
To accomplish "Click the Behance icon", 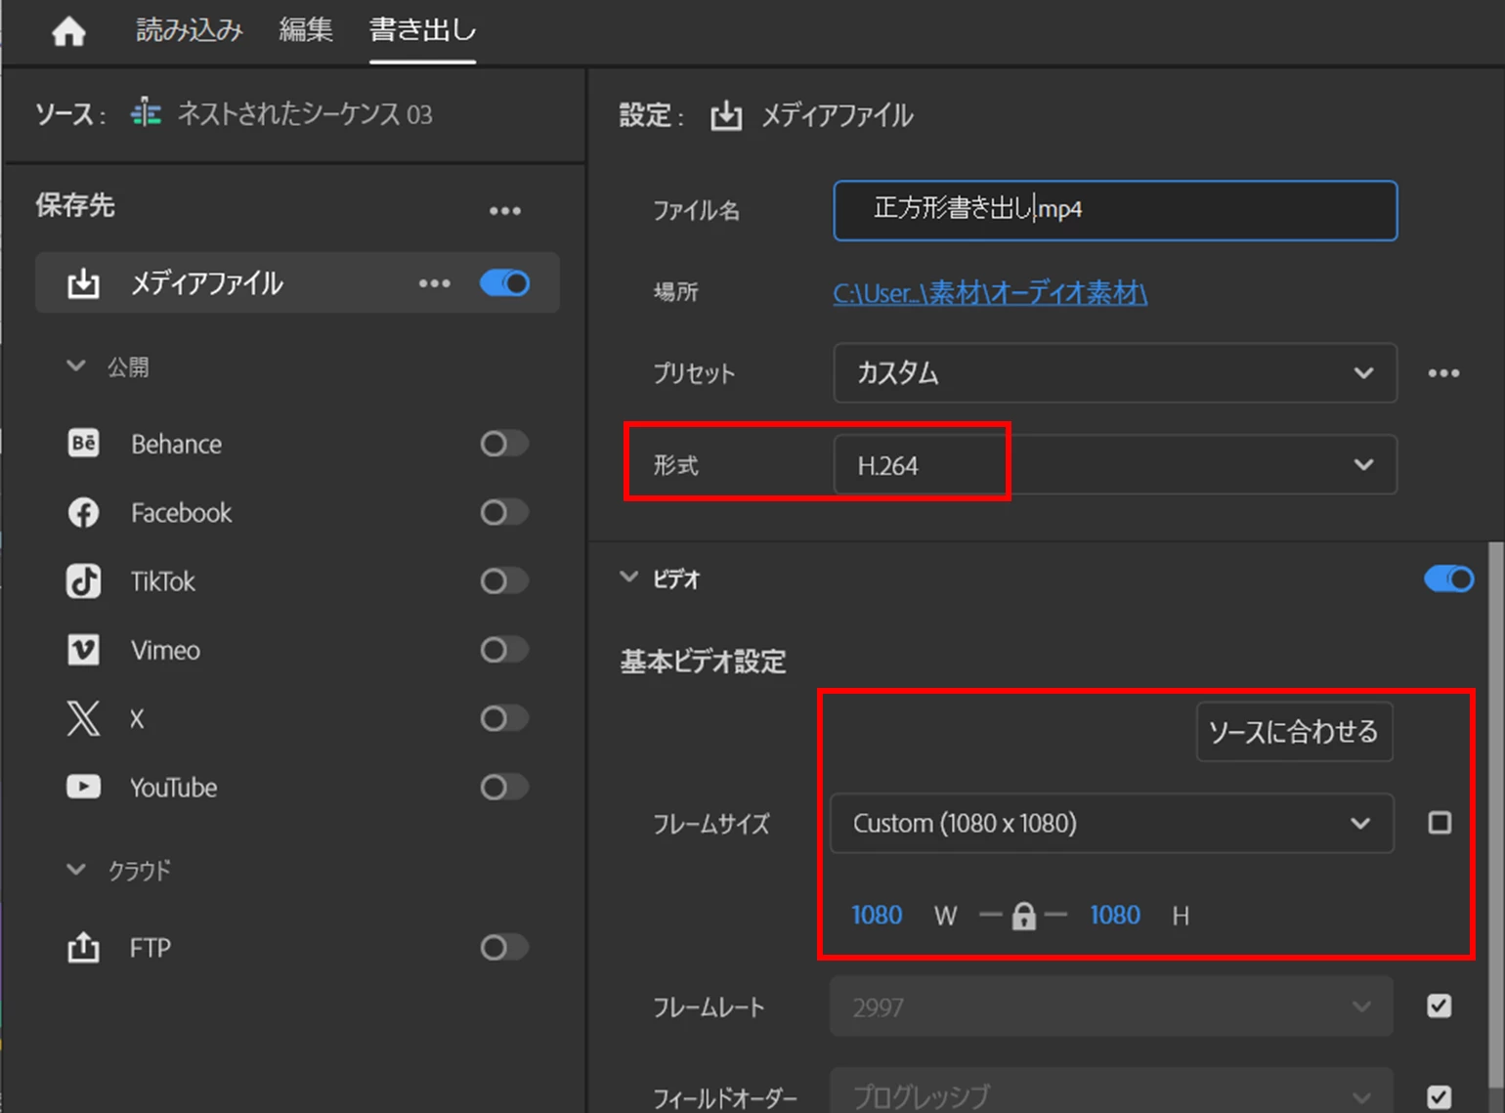I will click(83, 444).
